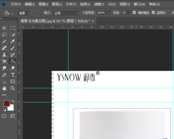Select the Rectangular Marquee tool

click(x=13, y=28)
